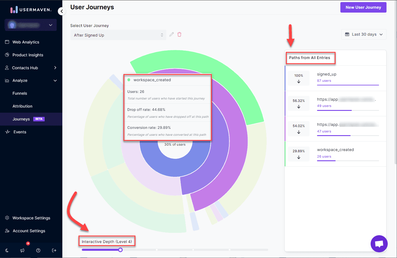This screenshot has height=258, width=397.
Task: Open Account Settings
Action: [29, 231]
